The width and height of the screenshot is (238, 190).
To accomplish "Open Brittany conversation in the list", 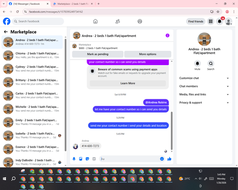I will tap(32, 82).
